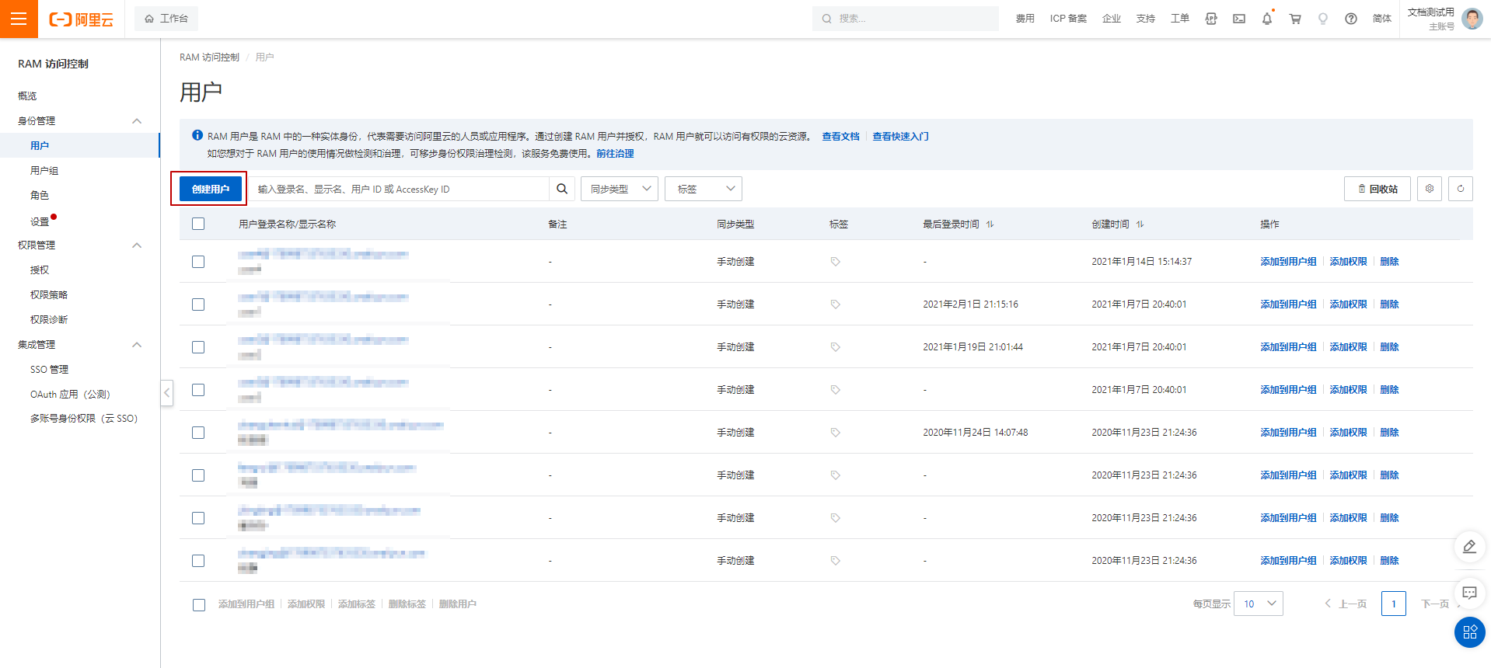The height and width of the screenshot is (668, 1491).
Task: Focus the top global search box
Action: pyautogui.click(x=906, y=19)
